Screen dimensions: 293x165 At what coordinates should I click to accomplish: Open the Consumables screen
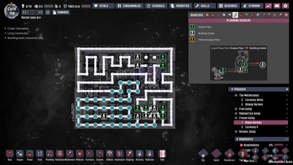(x=130, y=6)
